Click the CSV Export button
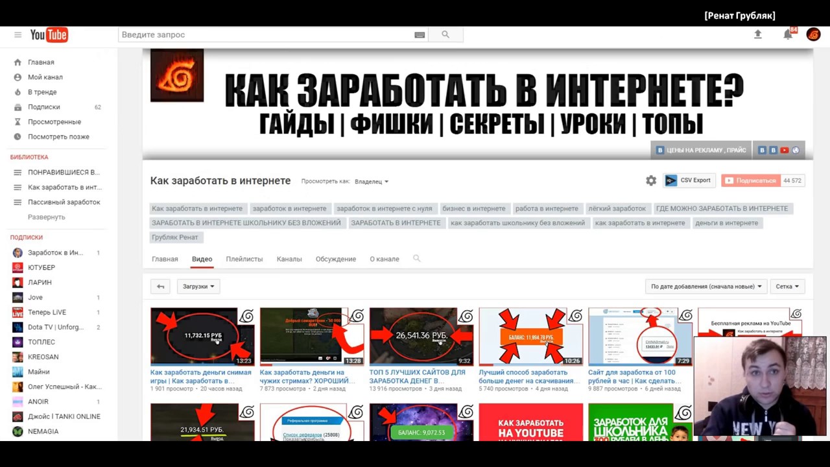The width and height of the screenshot is (830, 467). pos(690,180)
